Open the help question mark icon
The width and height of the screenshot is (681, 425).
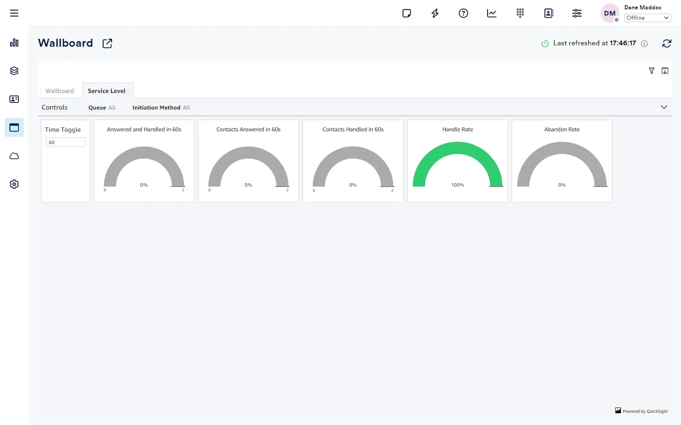(463, 13)
